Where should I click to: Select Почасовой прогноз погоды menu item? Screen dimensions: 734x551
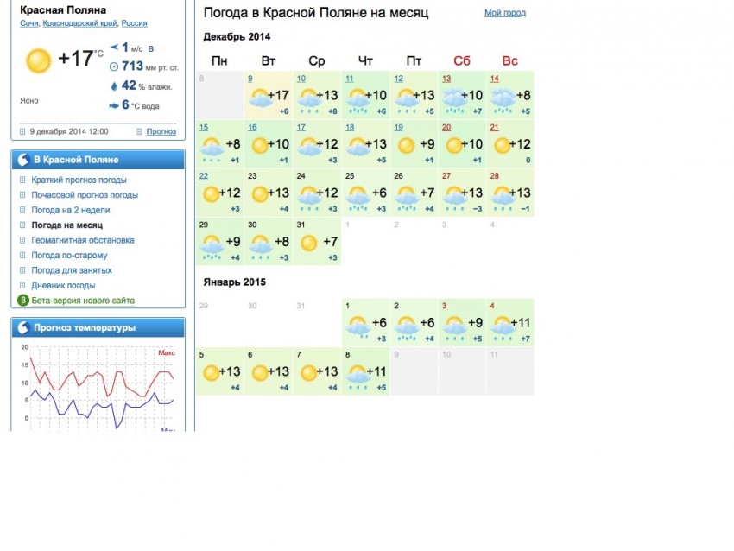[x=85, y=195]
